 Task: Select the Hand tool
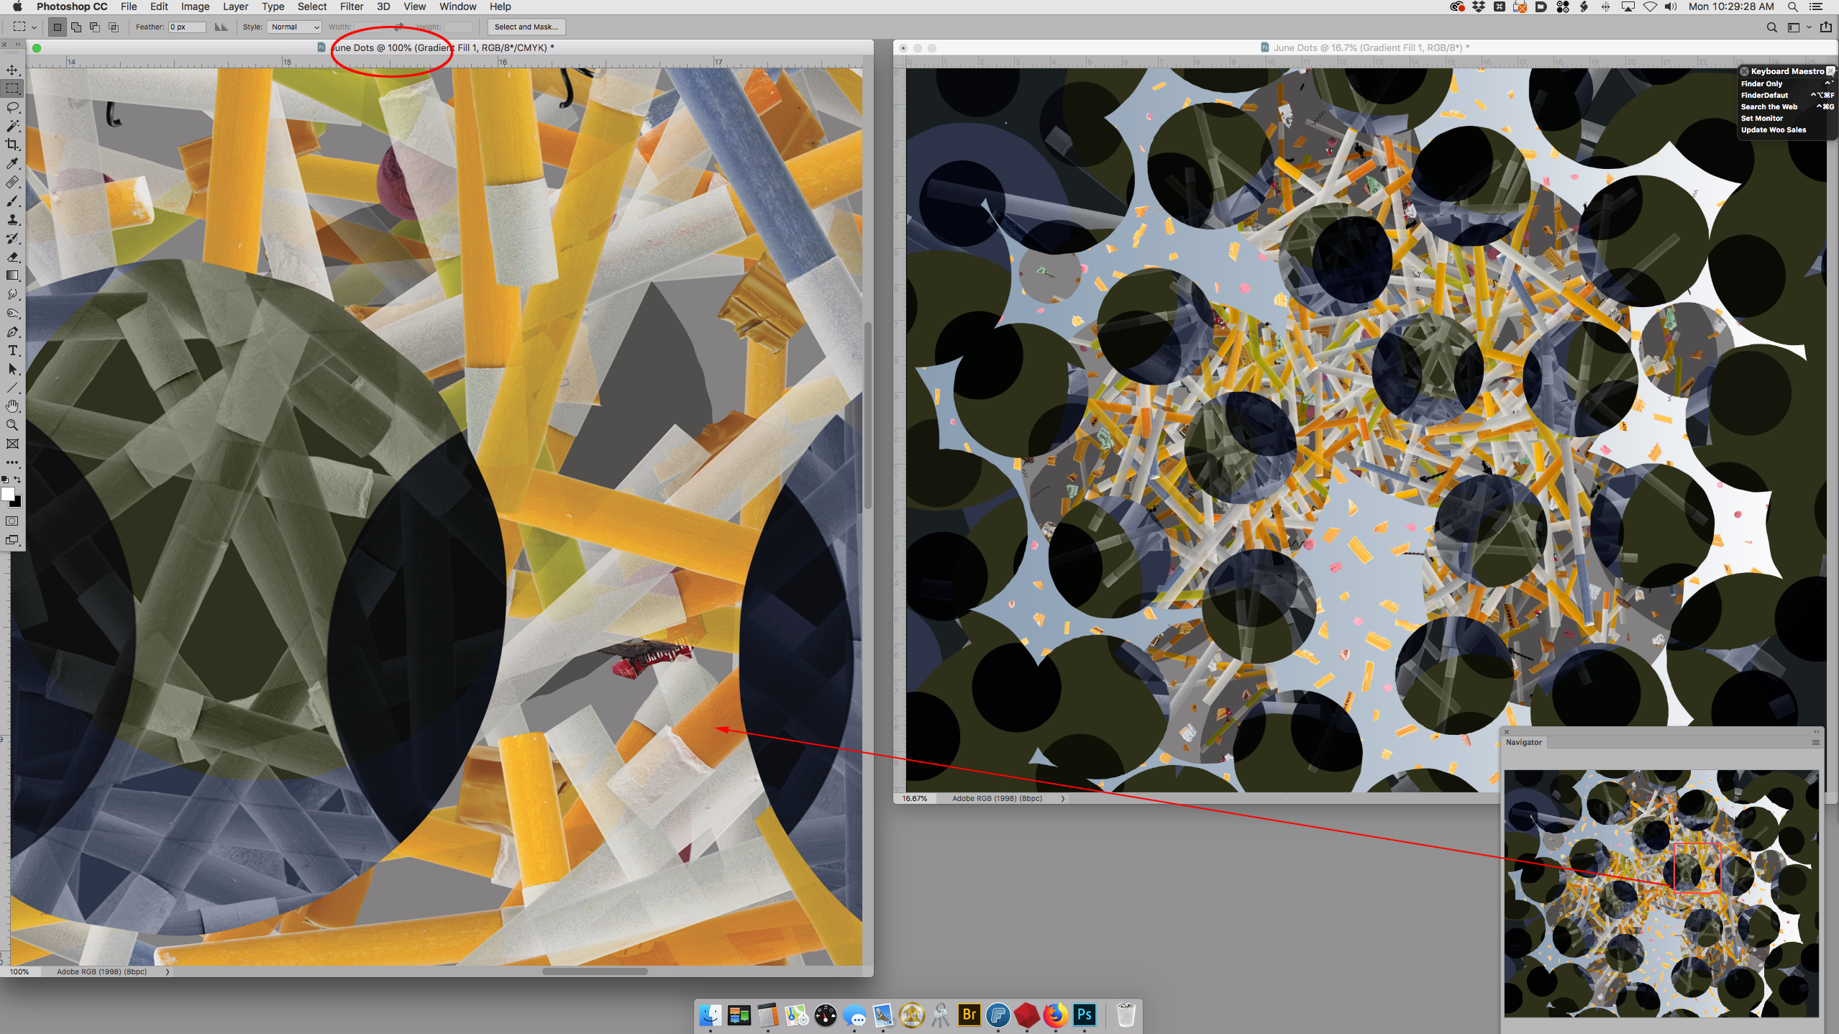click(12, 406)
